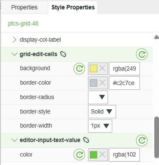Clear the text color with the X
The image size is (159, 165).
(x=102, y=154)
